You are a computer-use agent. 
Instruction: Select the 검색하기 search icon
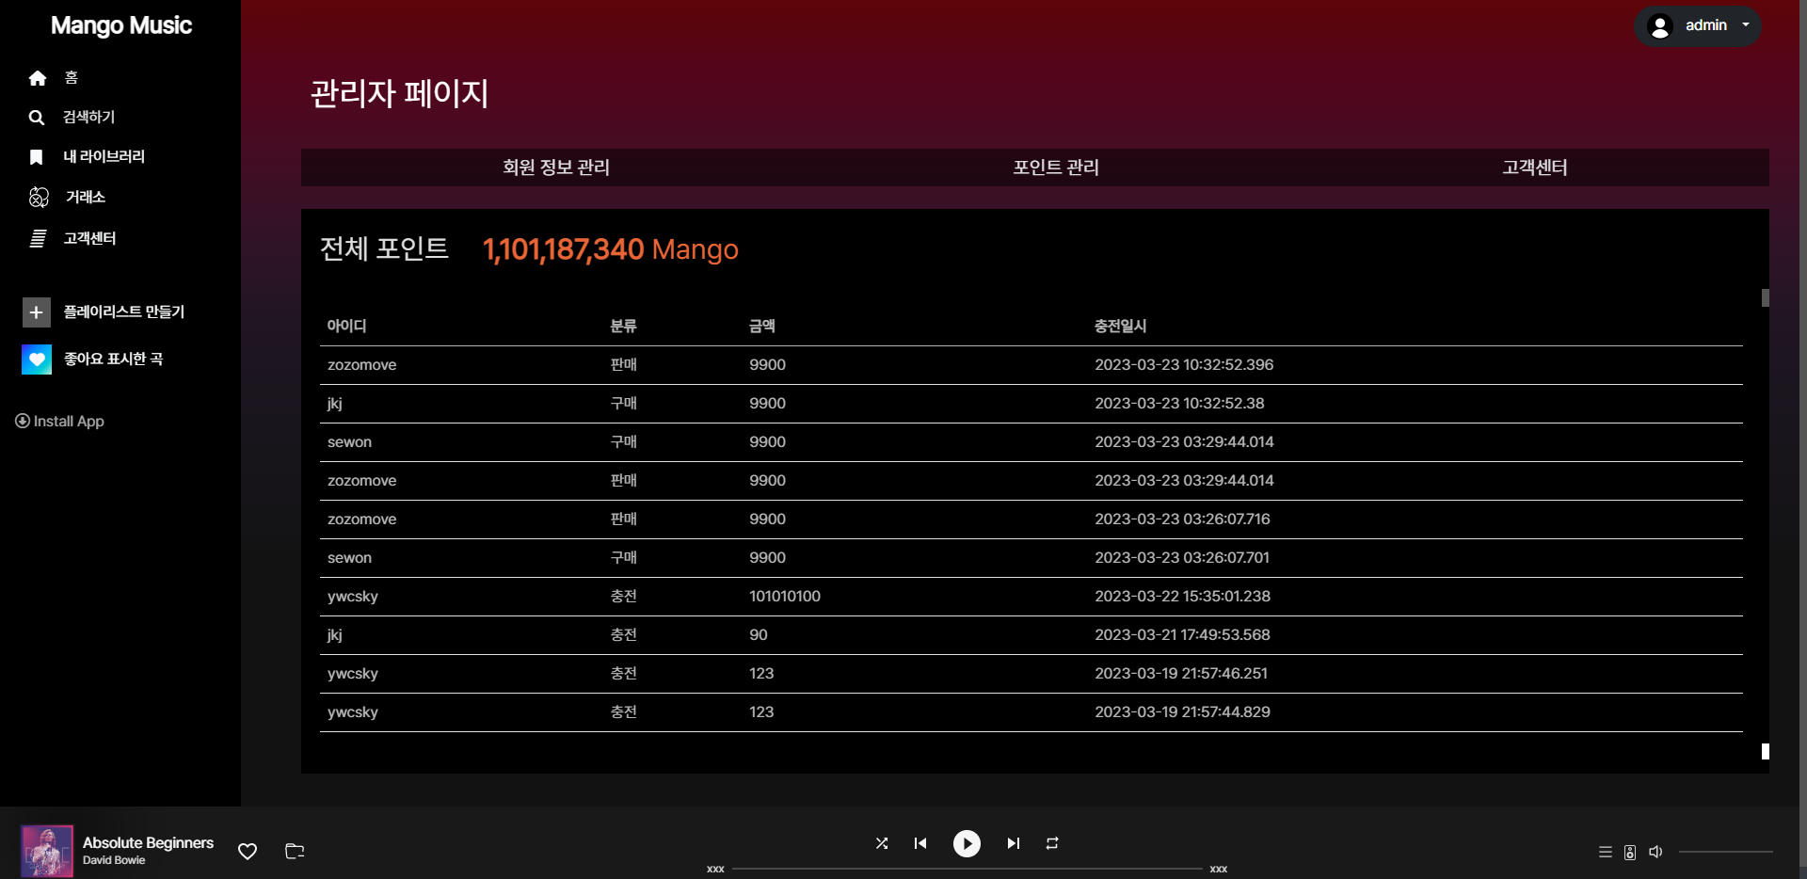tap(36, 117)
